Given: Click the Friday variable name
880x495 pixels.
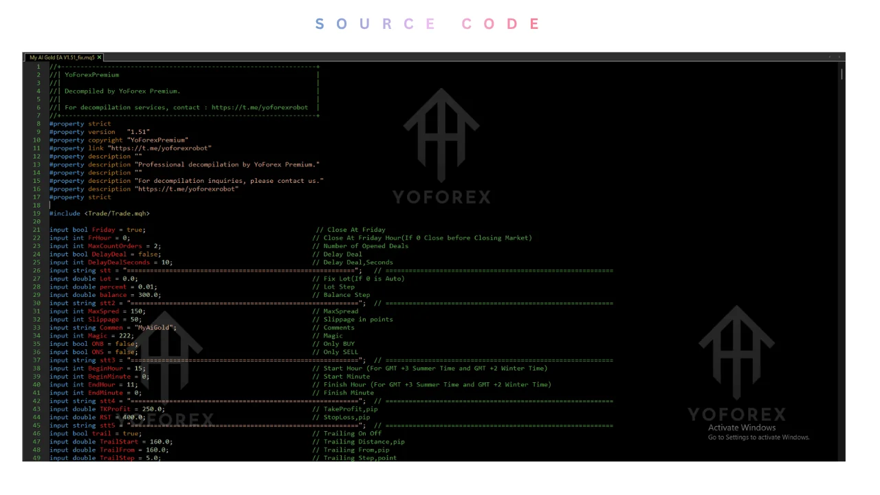Looking at the screenshot, I should click(103, 230).
